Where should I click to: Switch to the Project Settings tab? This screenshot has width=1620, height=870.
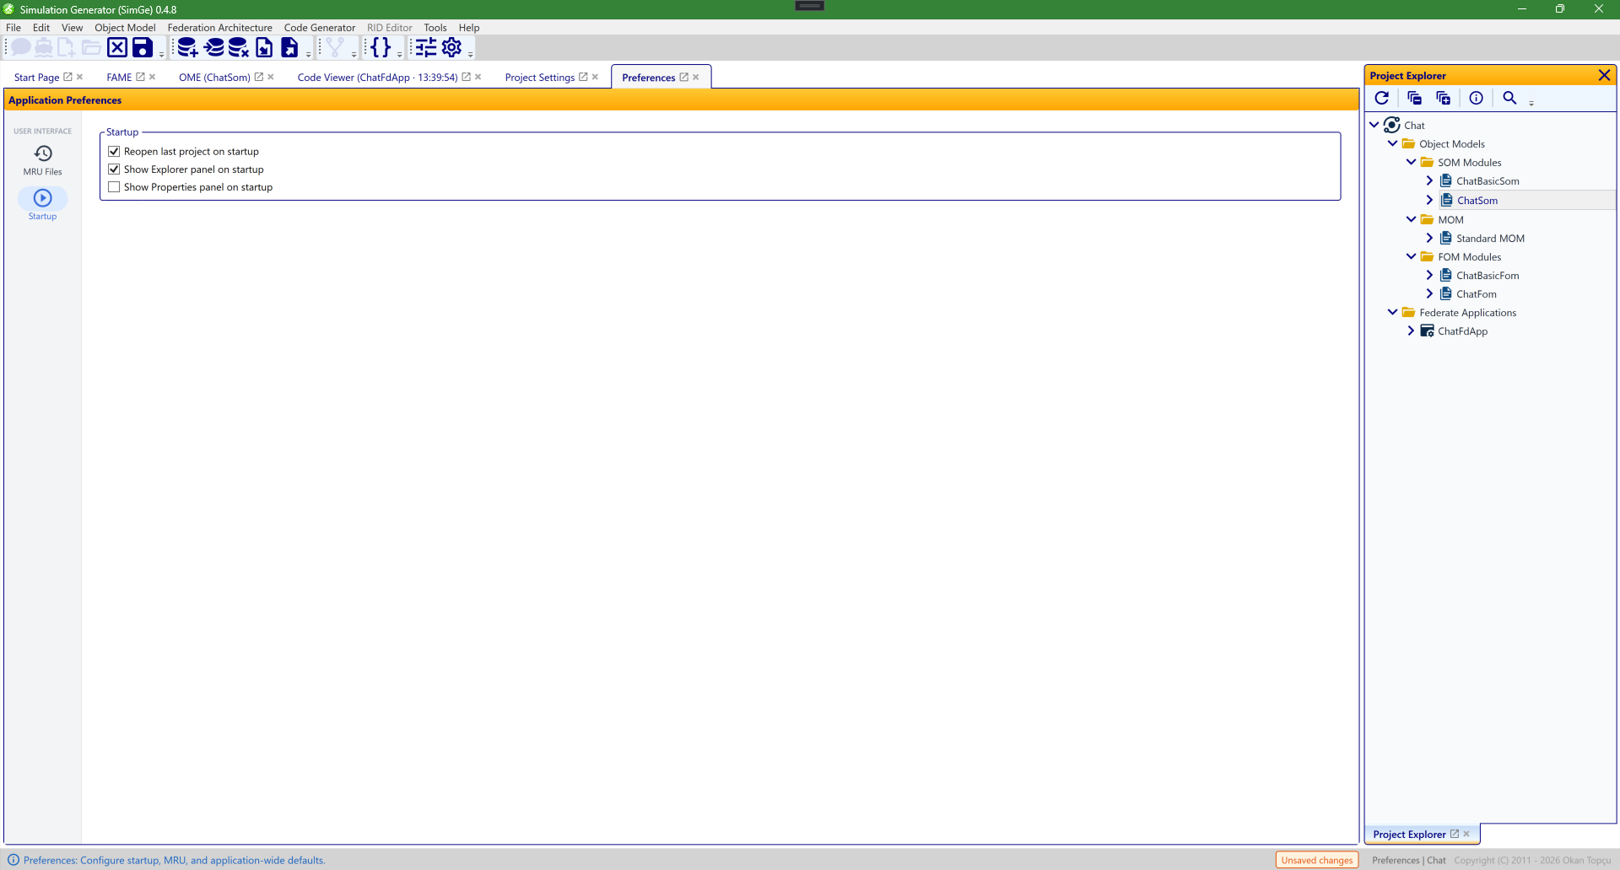(540, 77)
